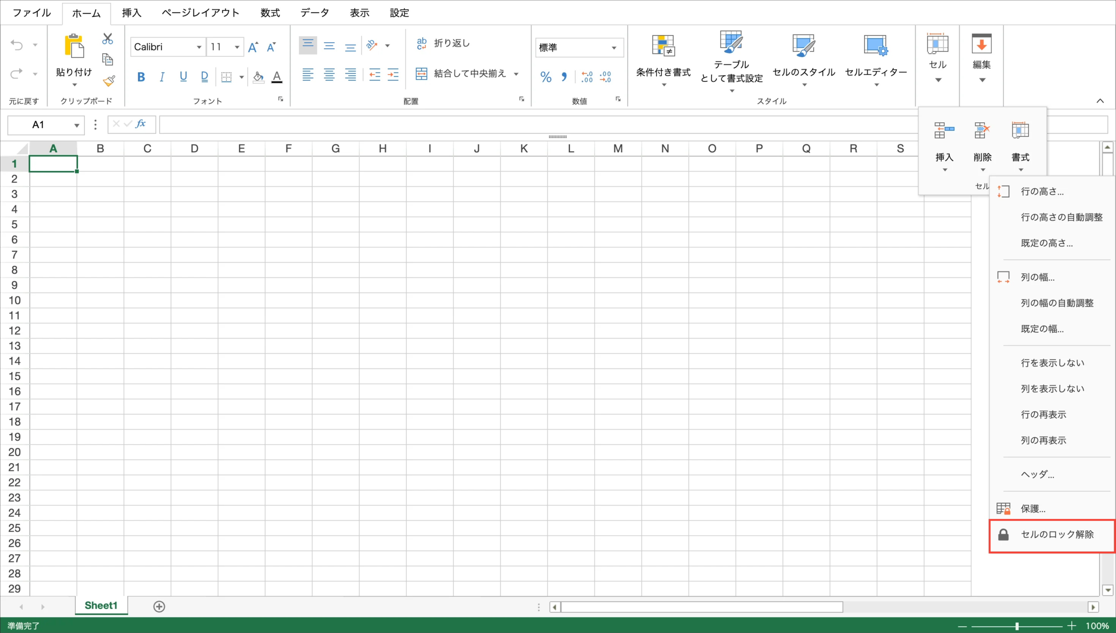
Task: Switch to the ページレイアウト tab
Action: 200,13
